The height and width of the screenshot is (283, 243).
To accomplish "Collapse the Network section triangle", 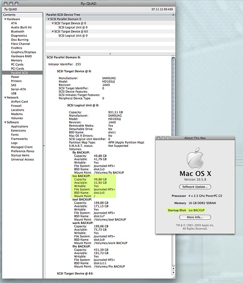I will (x=5, y=98).
